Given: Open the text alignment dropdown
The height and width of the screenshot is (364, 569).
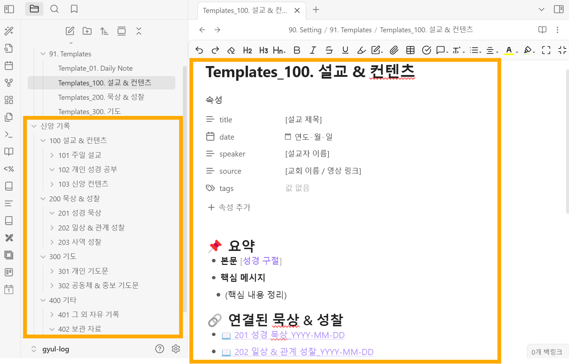Looking at the screenshot, I should [x=492, y=50].
